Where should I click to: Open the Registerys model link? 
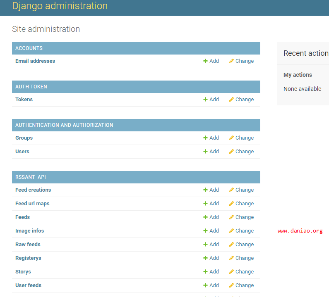(28, 258)
